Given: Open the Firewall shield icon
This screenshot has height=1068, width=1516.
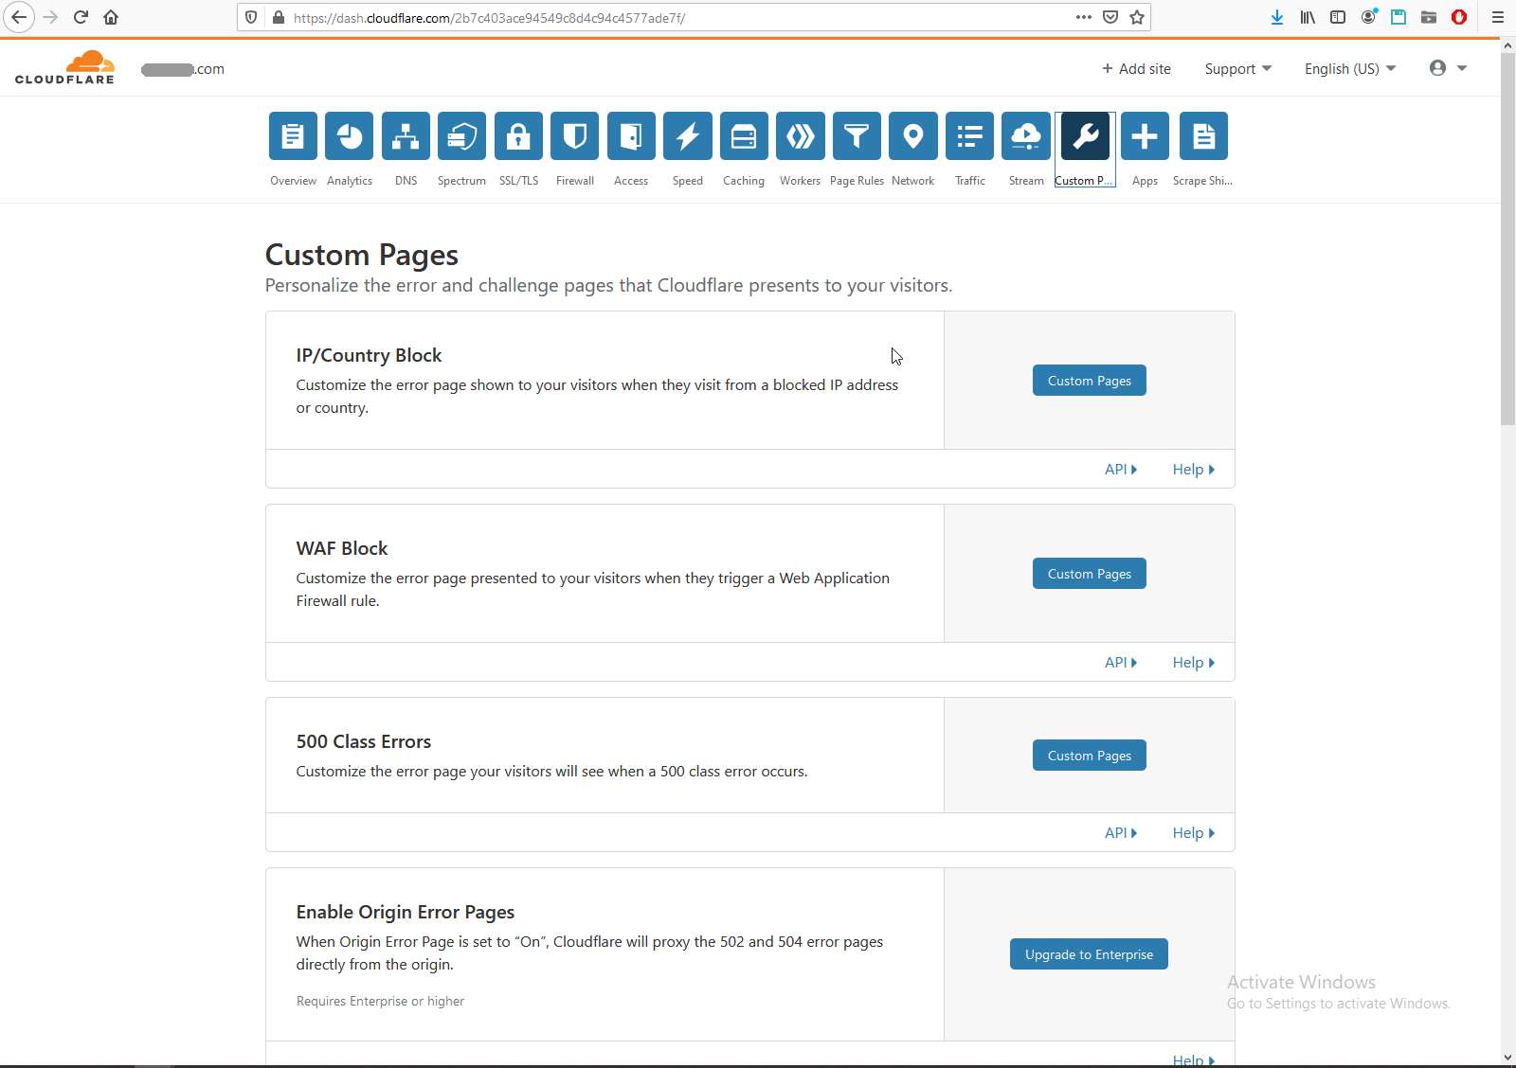Looking at the screenshot, I should click(x=575, y=136).
